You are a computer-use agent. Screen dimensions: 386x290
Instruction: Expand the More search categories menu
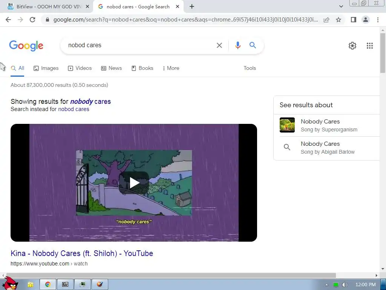pyautogui.click(x=171, y=68)
